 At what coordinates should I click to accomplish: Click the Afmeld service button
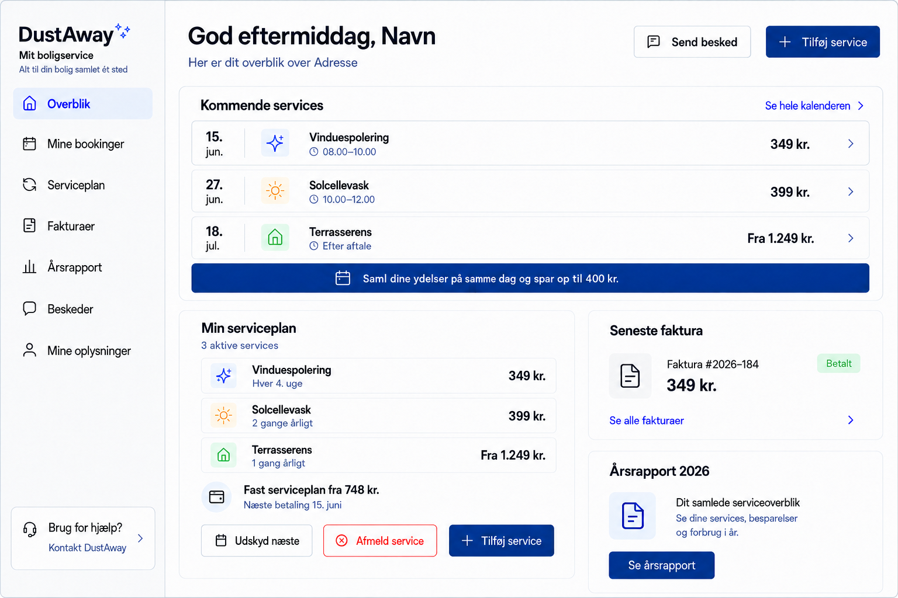pyautogui.click(x=380, y=540)
